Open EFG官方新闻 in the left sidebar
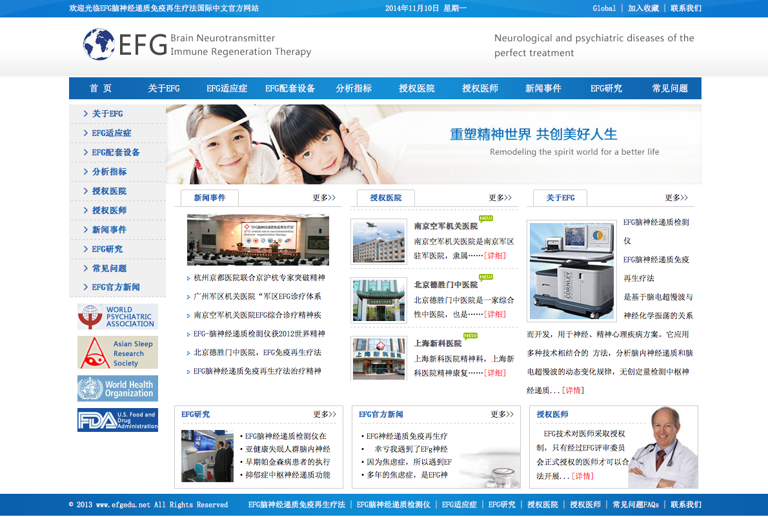The width and height of the screenshot is (768, 517). click(116, 287)
